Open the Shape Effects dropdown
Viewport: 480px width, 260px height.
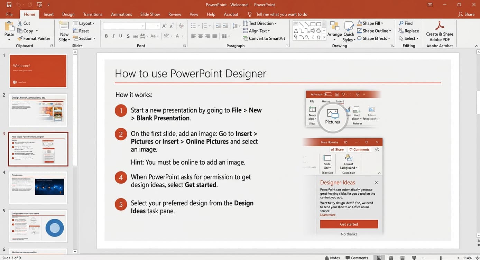[373, 38]
